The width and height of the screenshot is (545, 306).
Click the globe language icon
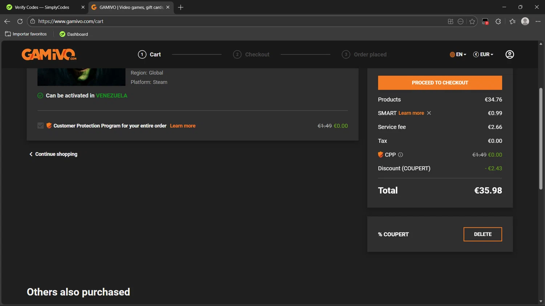click(452, 54)
